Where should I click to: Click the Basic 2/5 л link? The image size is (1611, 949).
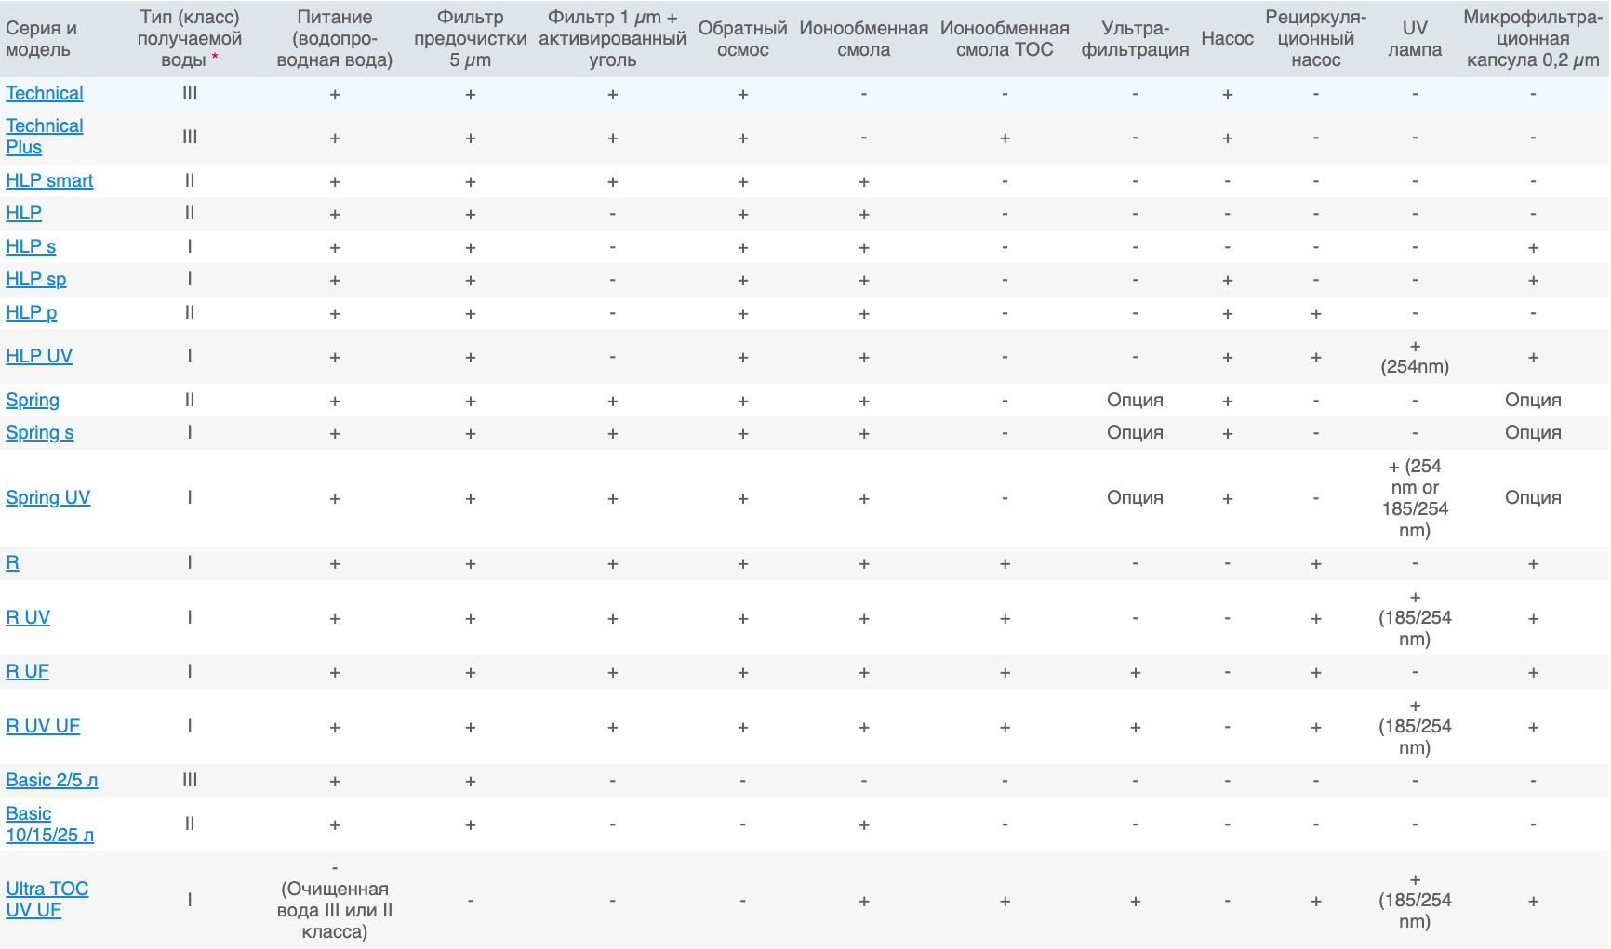tap(51, 780)
